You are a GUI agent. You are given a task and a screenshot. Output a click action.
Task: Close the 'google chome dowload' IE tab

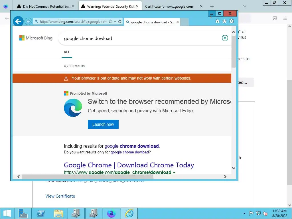click(178, 22)
